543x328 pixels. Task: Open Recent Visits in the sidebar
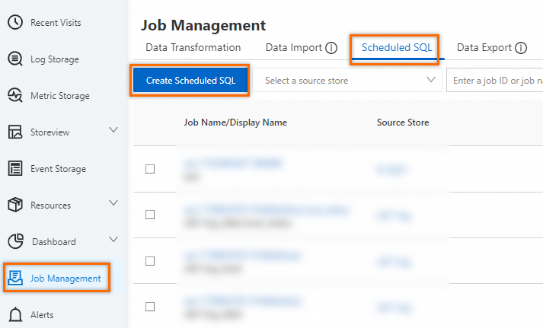(56, 23)
